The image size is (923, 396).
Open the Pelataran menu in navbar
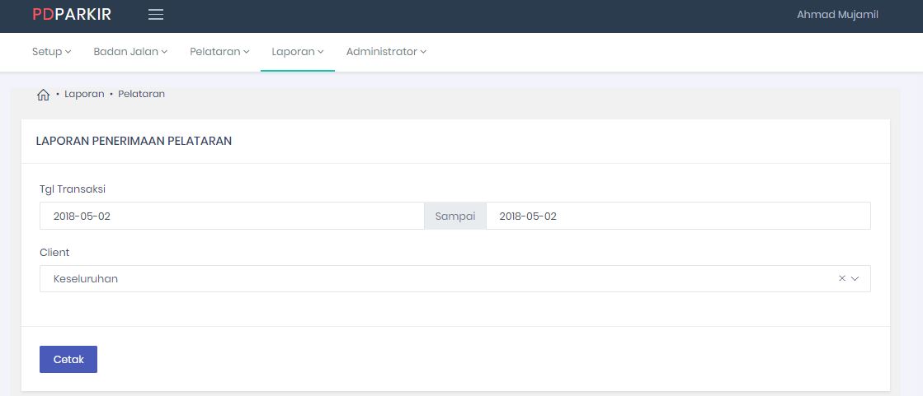pos(219,52)
